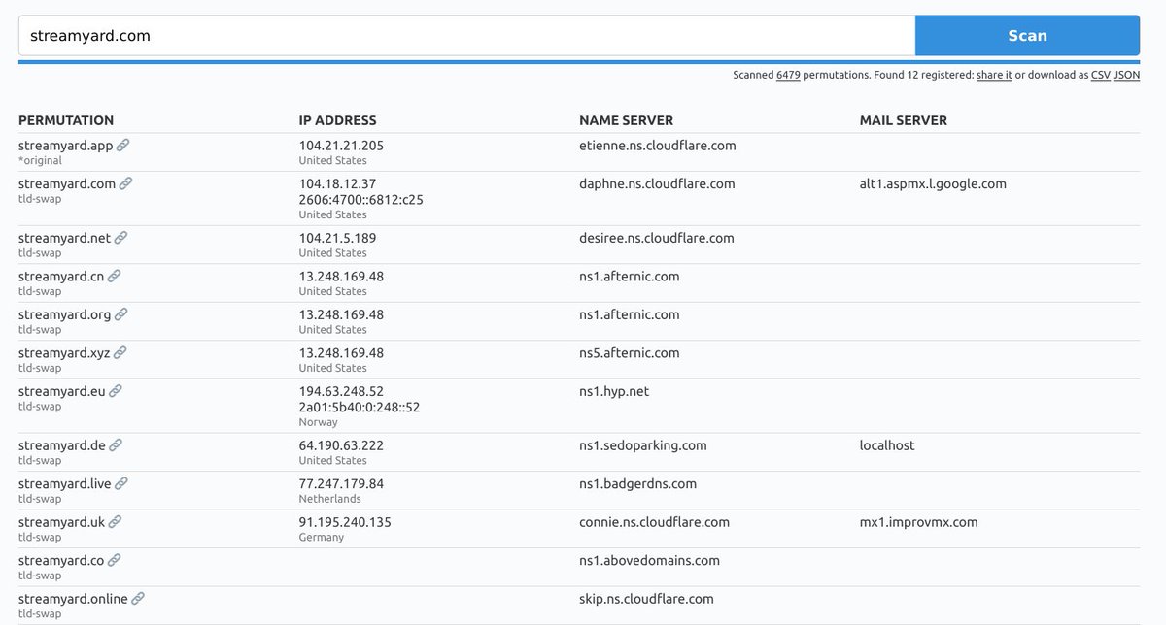The image size is (1166, 625).
Task: Select the streamyard.org permutation text
Action: 65,314
